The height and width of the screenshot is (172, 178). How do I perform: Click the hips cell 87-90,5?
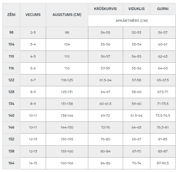tap(163, 163)
